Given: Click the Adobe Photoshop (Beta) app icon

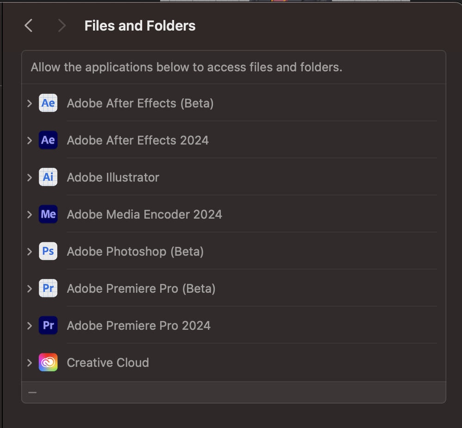Looking at the screenshot, I should click(48, 251).
